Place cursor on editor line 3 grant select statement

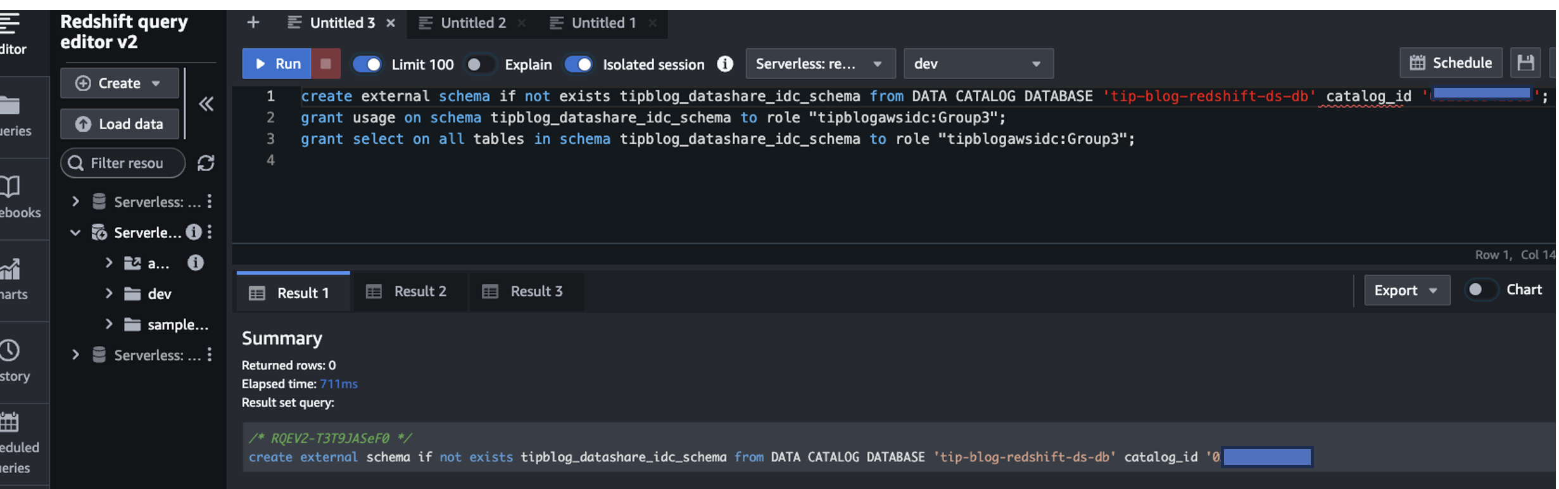tap(718, 139)
